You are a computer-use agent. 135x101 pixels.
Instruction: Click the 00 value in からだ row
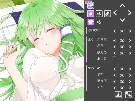(x=122, y=41)
